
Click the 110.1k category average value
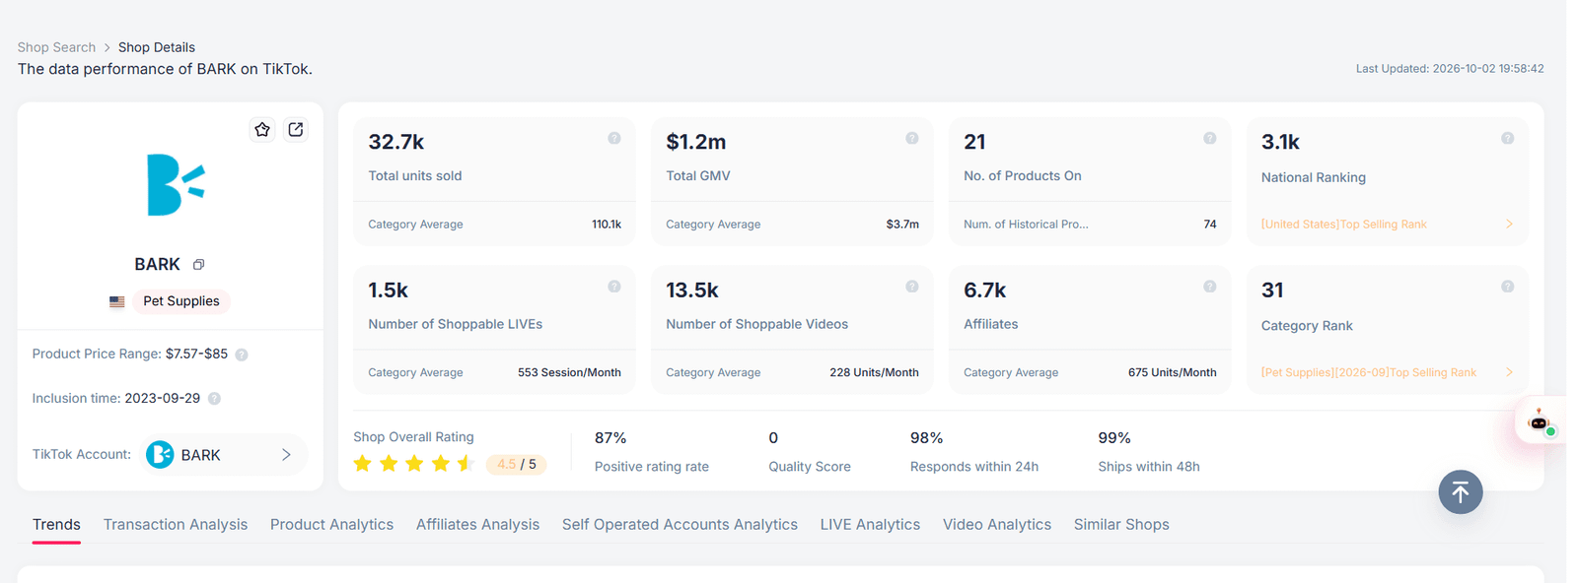[x=607, y=225]
